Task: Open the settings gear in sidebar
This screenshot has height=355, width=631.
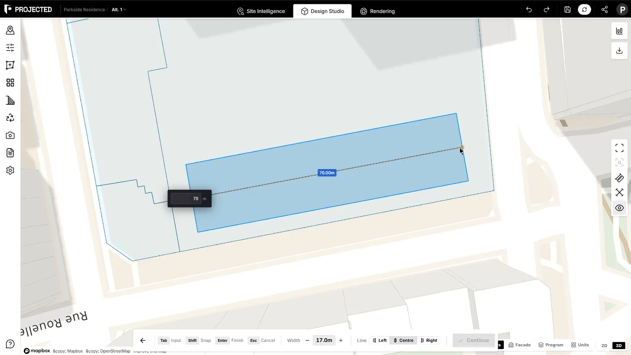Action: [10, 170]
